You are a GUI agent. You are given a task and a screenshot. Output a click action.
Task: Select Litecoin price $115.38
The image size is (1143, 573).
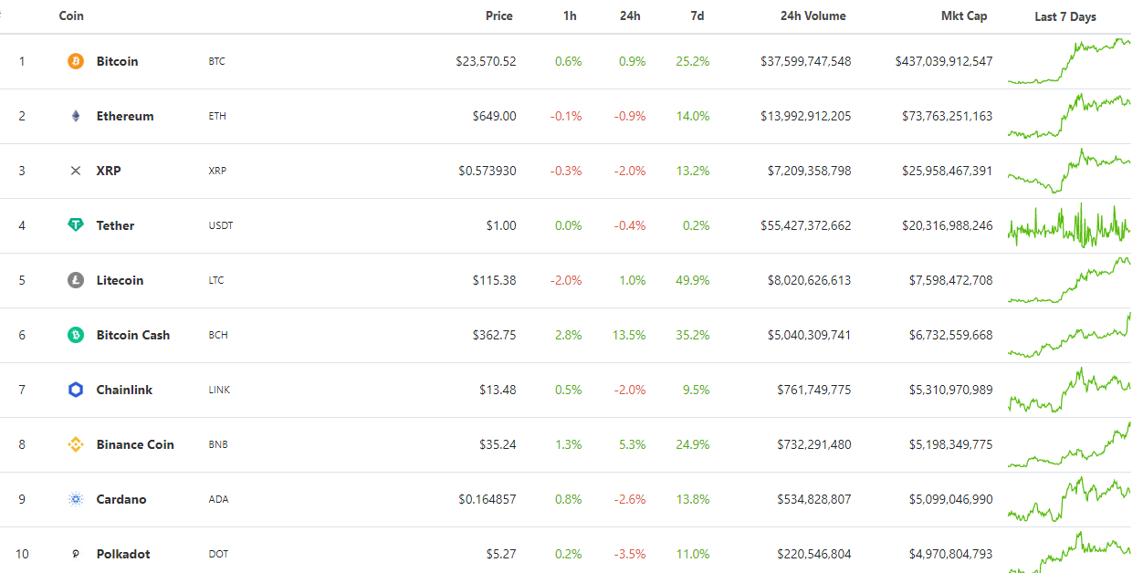pos(494,280)
